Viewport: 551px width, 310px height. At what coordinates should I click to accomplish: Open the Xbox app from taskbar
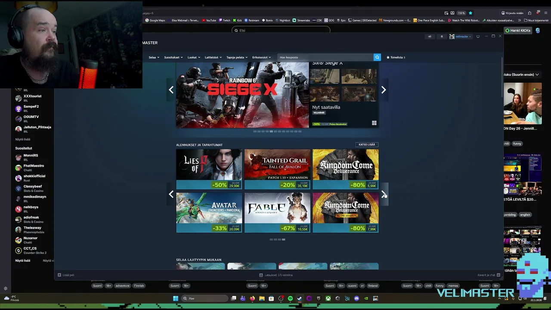[x=328, y=298]
